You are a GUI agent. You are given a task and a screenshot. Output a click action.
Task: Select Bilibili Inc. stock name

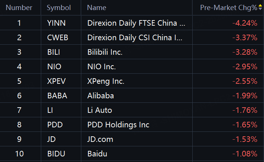pyautogui.click(x=105, y=52)
